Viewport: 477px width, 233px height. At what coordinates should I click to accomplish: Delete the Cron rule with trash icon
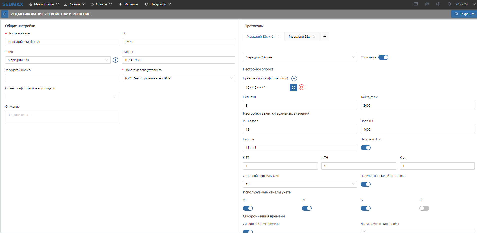click(302, 87)
